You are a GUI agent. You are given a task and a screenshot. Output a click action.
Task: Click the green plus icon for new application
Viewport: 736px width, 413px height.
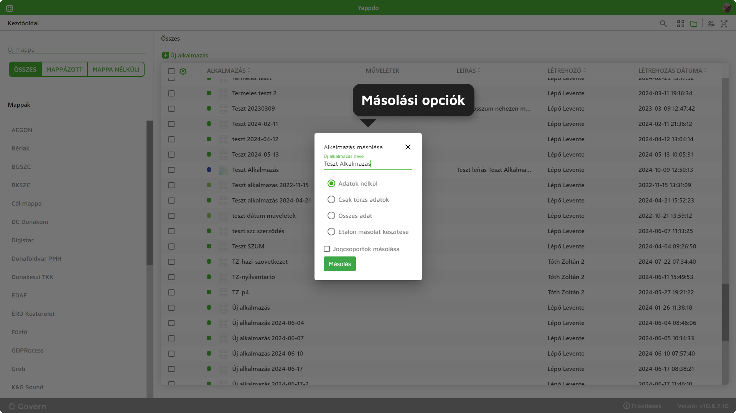[165, 55]
